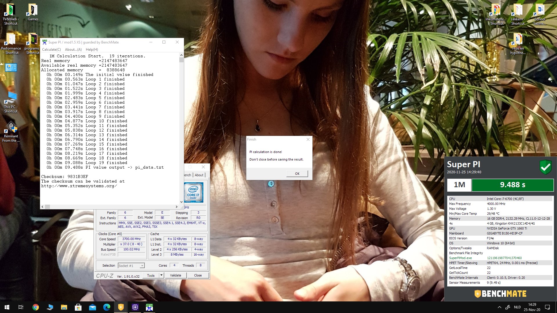This screenshot has width=557, height=313.
Task: Open the NLD input language indicator
Action: [517, 307]
